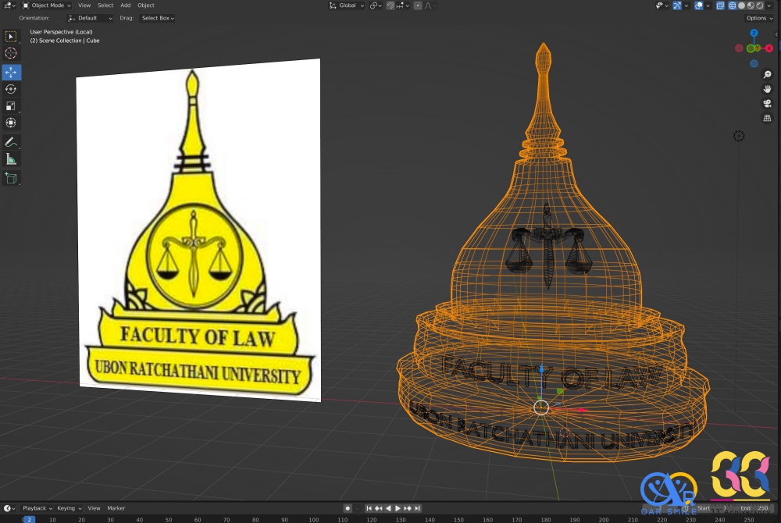
Task: Toggle proportional editing
Action: (x=418, y=5)
